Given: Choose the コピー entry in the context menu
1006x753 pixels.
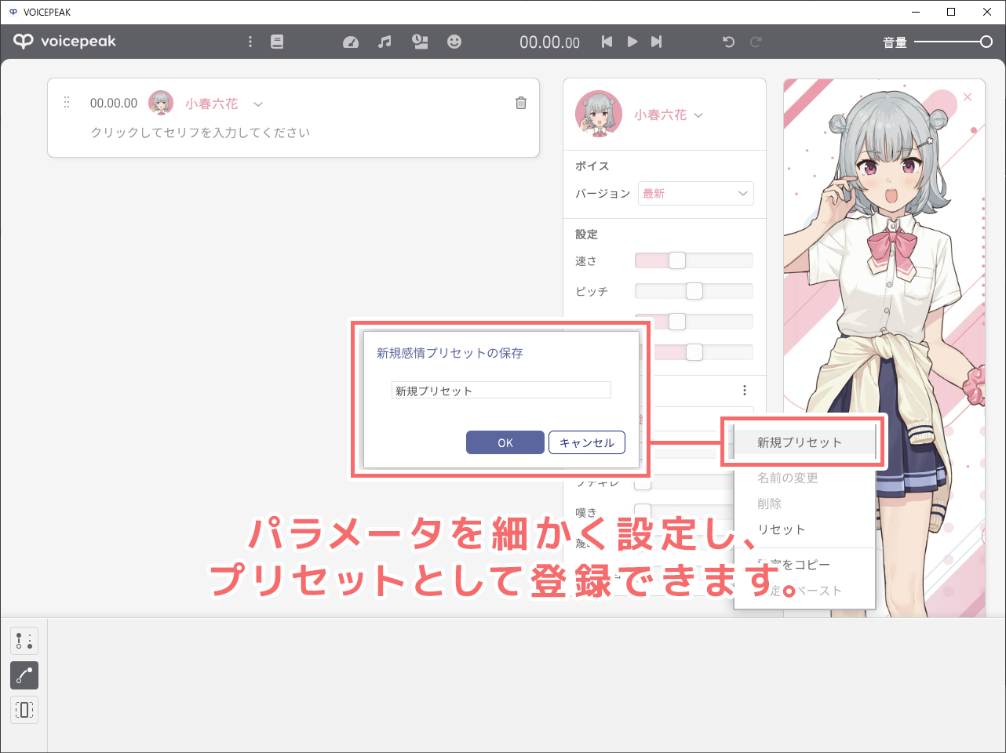Looking at the screenshot, I should (x=804, y=565).
